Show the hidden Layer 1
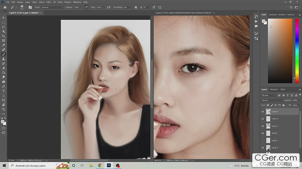 (263, 140)
